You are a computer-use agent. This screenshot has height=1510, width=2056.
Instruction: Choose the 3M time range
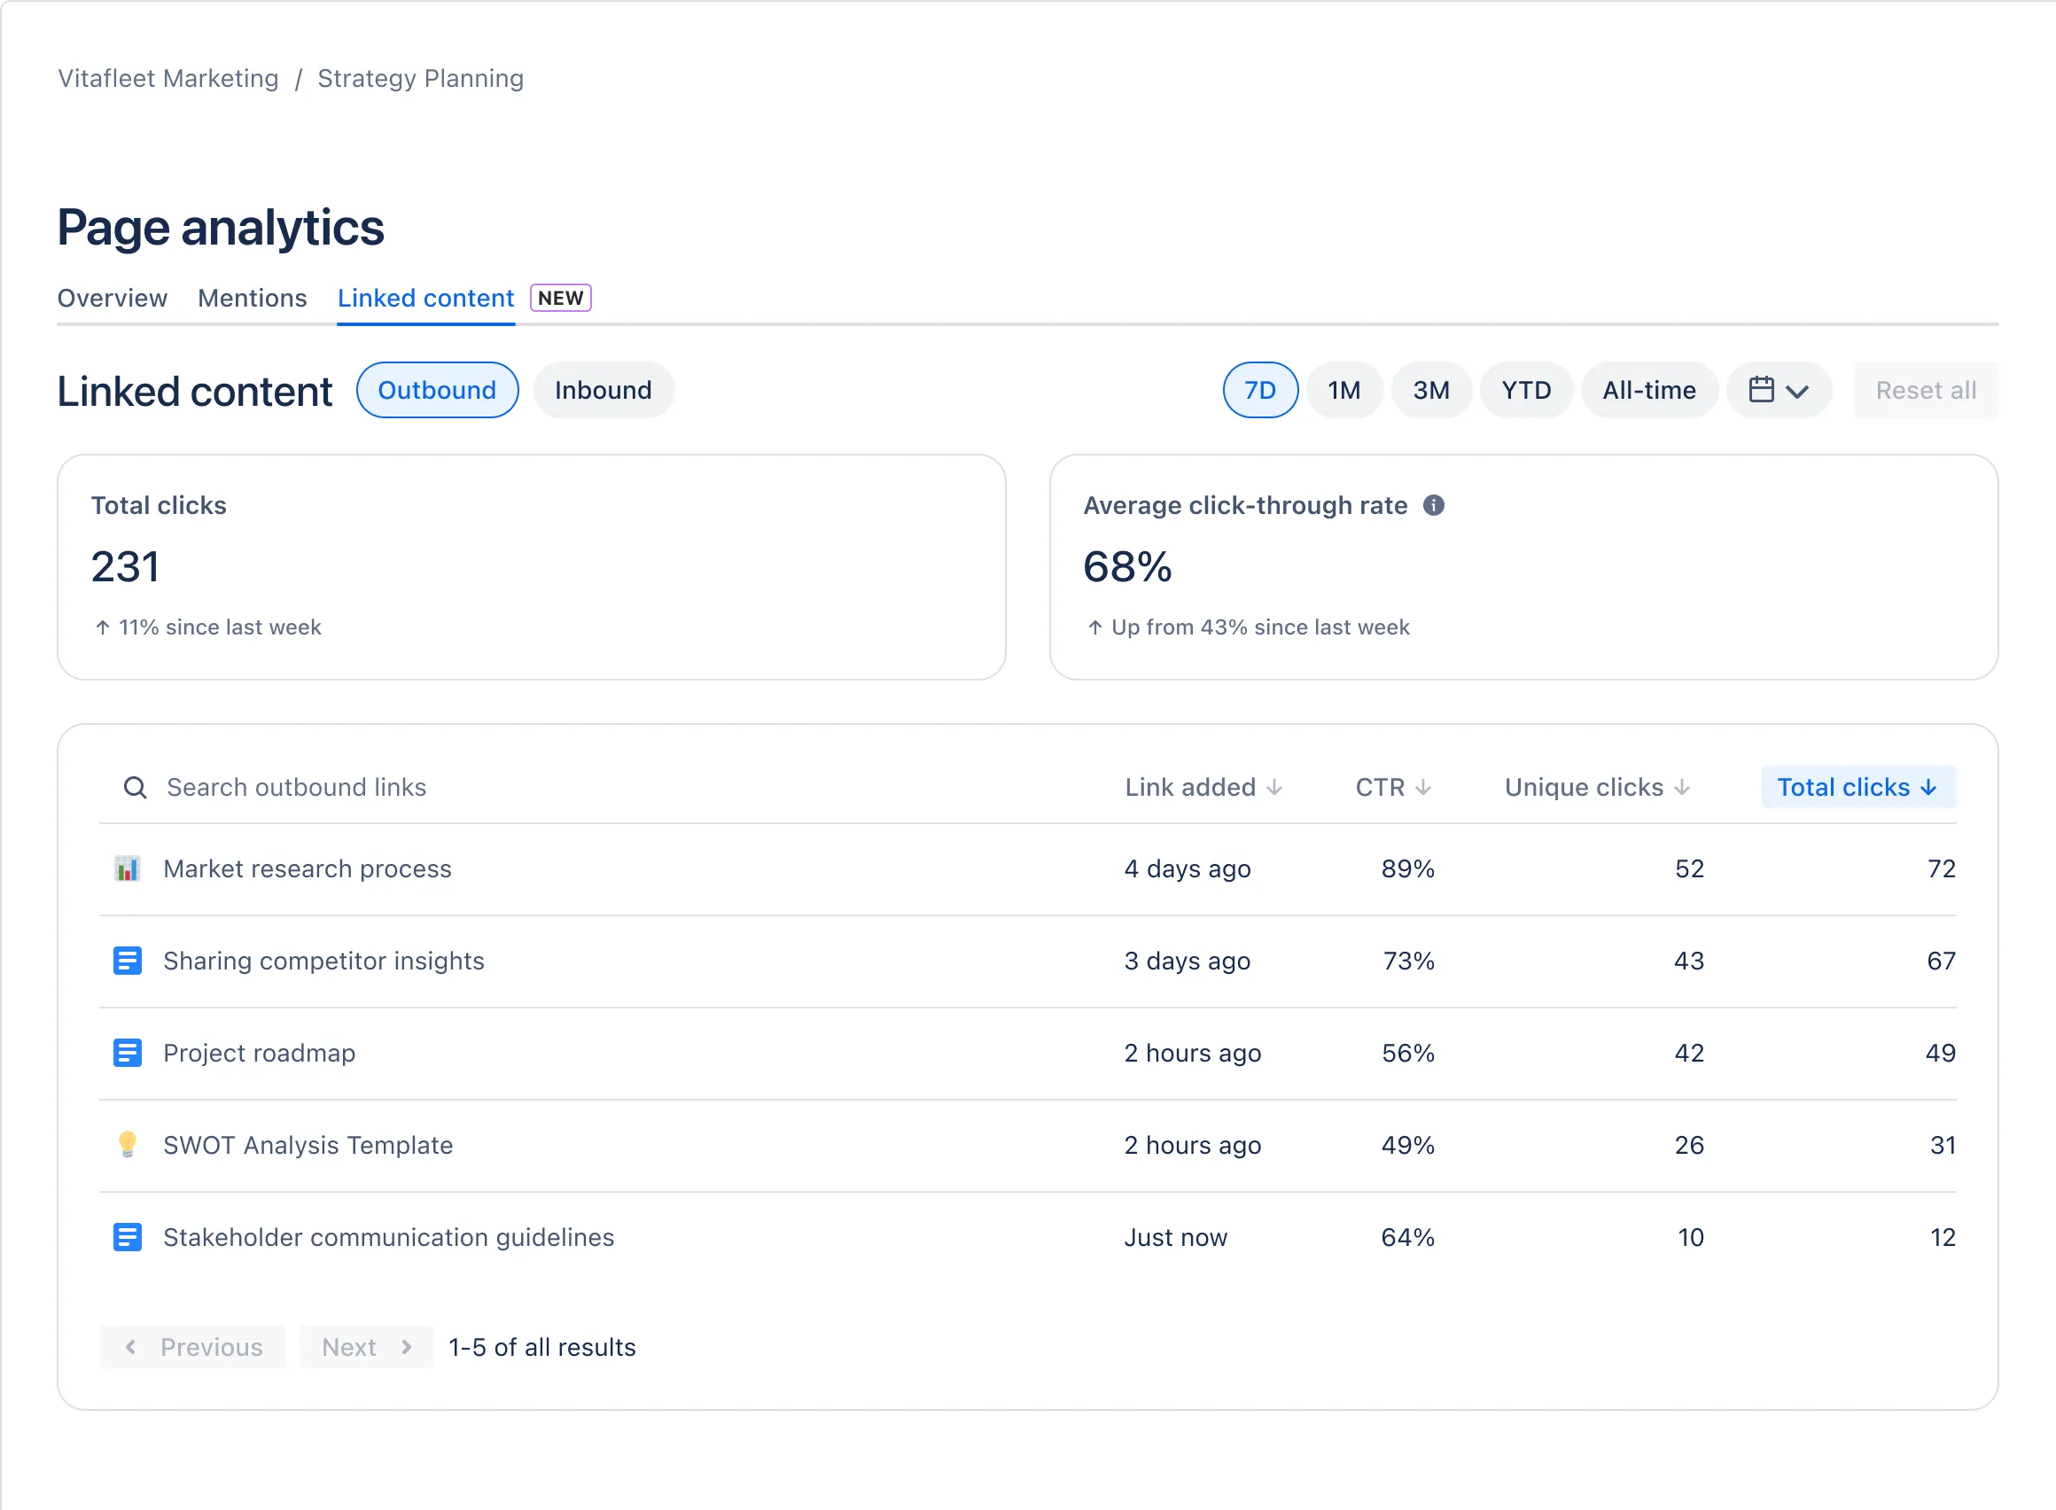1430,390
